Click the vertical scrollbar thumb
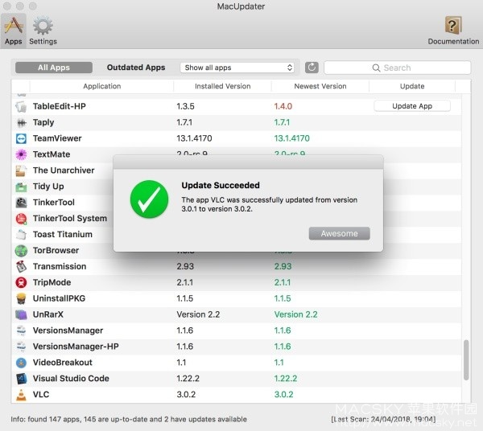Image resolution: width=483 pixels, height=431 pixels. pyautogui.click(x=466, y=360)
